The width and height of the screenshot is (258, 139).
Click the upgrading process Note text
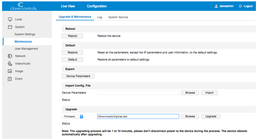click(x=155, y=133)
